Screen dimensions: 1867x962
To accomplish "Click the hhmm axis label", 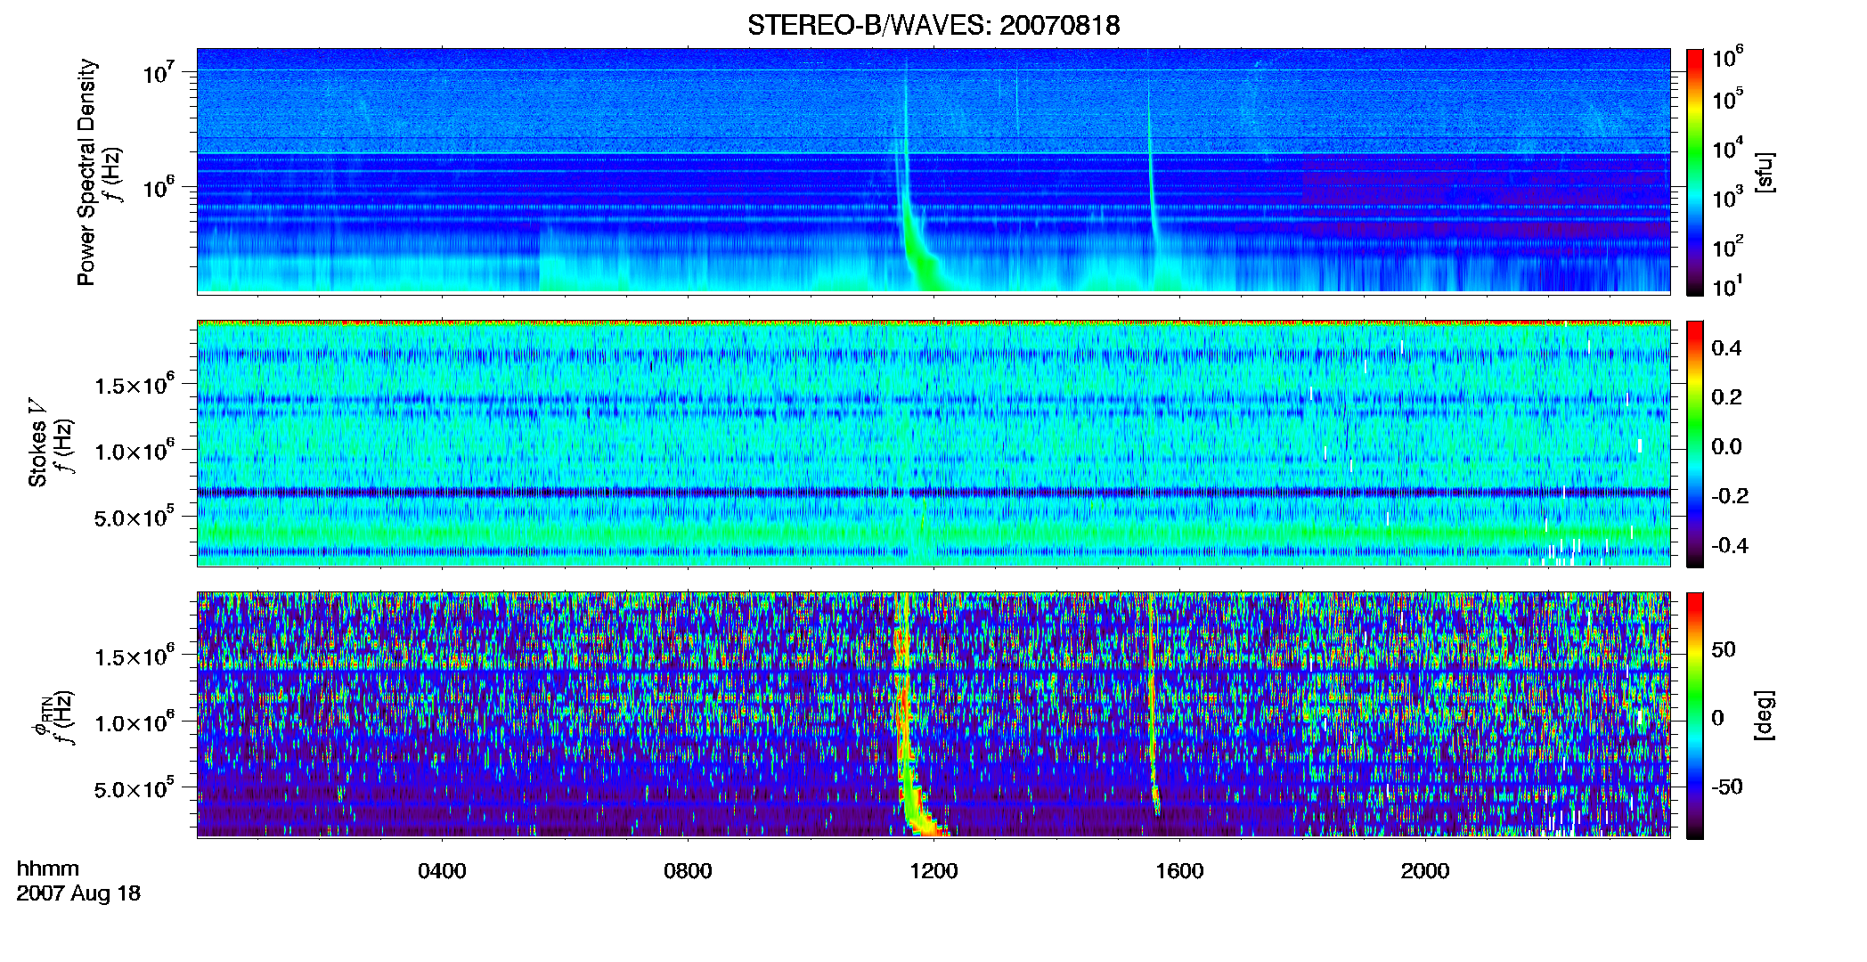I will (48, 868).
